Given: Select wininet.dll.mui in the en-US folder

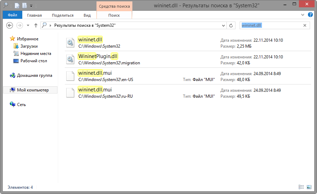Looking at the screenshot, I should 188,76.
